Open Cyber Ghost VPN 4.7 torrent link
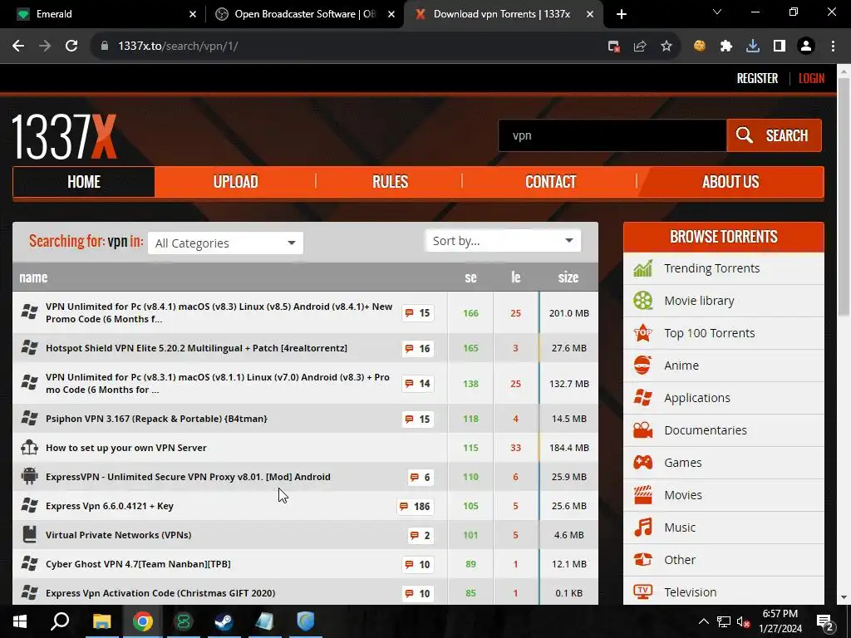851x638 pixels. 138,564
